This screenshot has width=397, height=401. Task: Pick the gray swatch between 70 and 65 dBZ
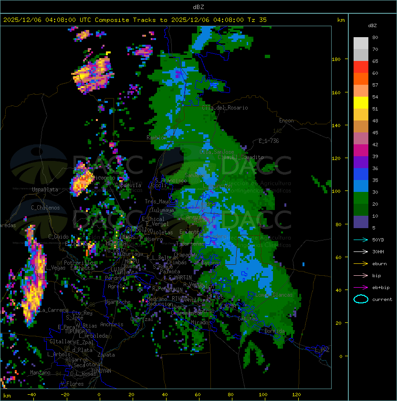361,55
